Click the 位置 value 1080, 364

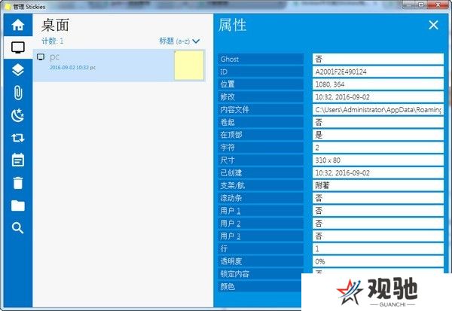coord(378,84)
